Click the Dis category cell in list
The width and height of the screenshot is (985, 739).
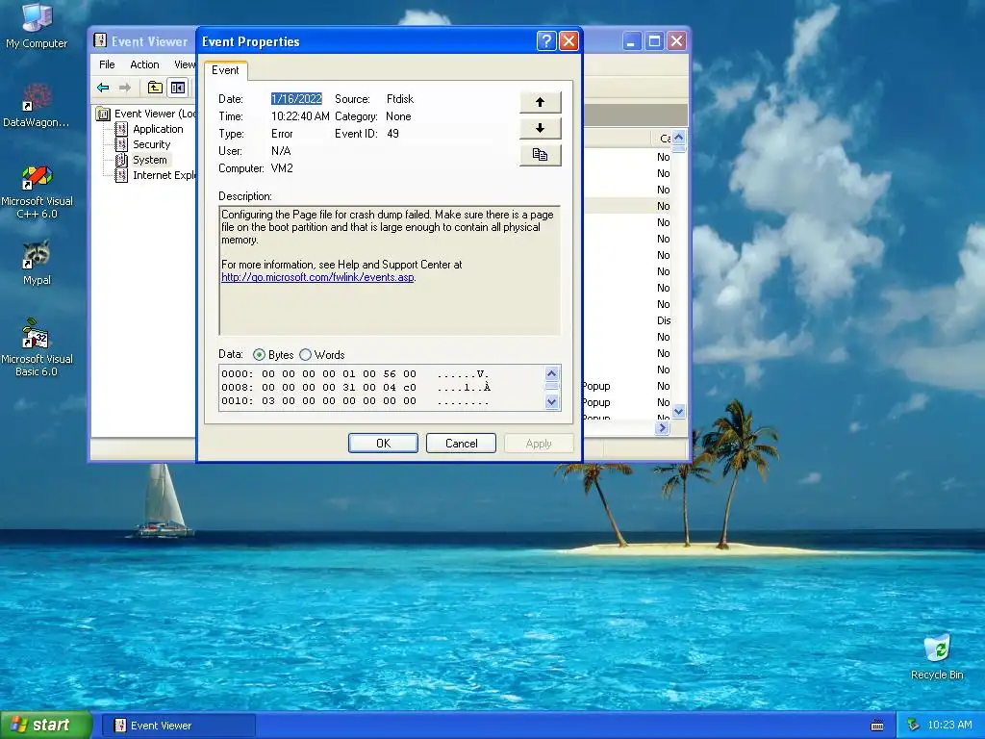664,320
